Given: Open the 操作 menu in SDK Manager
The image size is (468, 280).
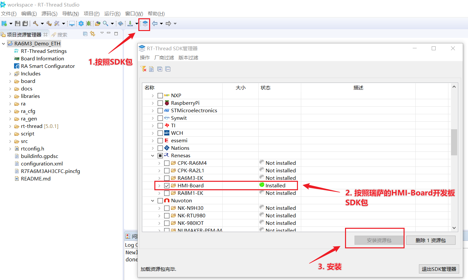Looking at the screenshot, I should (x=145, y=57).
